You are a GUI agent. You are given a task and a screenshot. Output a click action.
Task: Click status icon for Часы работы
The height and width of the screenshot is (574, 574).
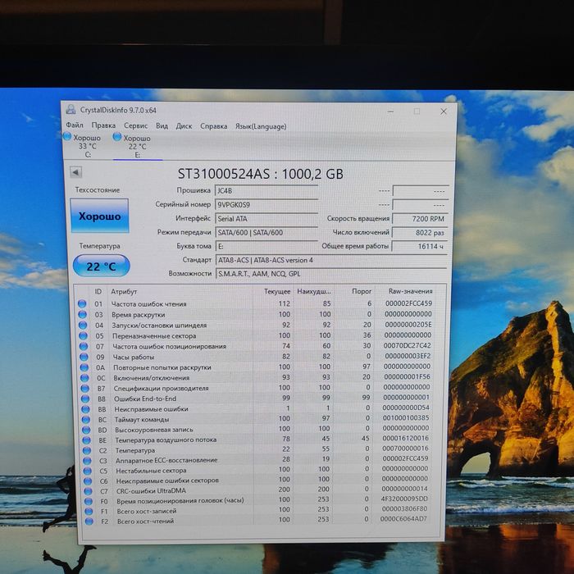(x=84, y=357)
